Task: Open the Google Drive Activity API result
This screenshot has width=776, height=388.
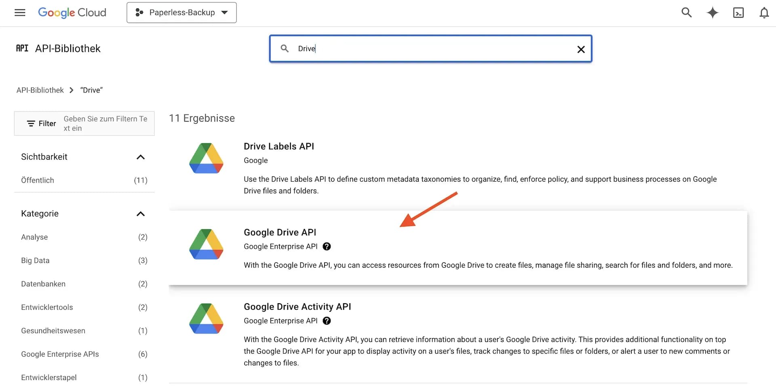Action: point(297,307)
